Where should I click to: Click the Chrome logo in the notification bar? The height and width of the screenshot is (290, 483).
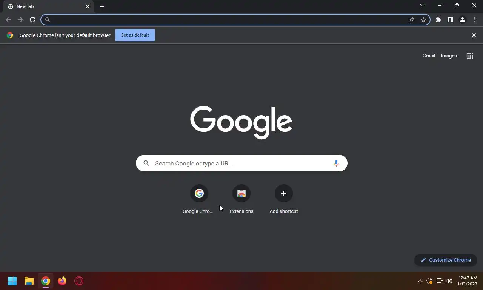tap(10, 35)
